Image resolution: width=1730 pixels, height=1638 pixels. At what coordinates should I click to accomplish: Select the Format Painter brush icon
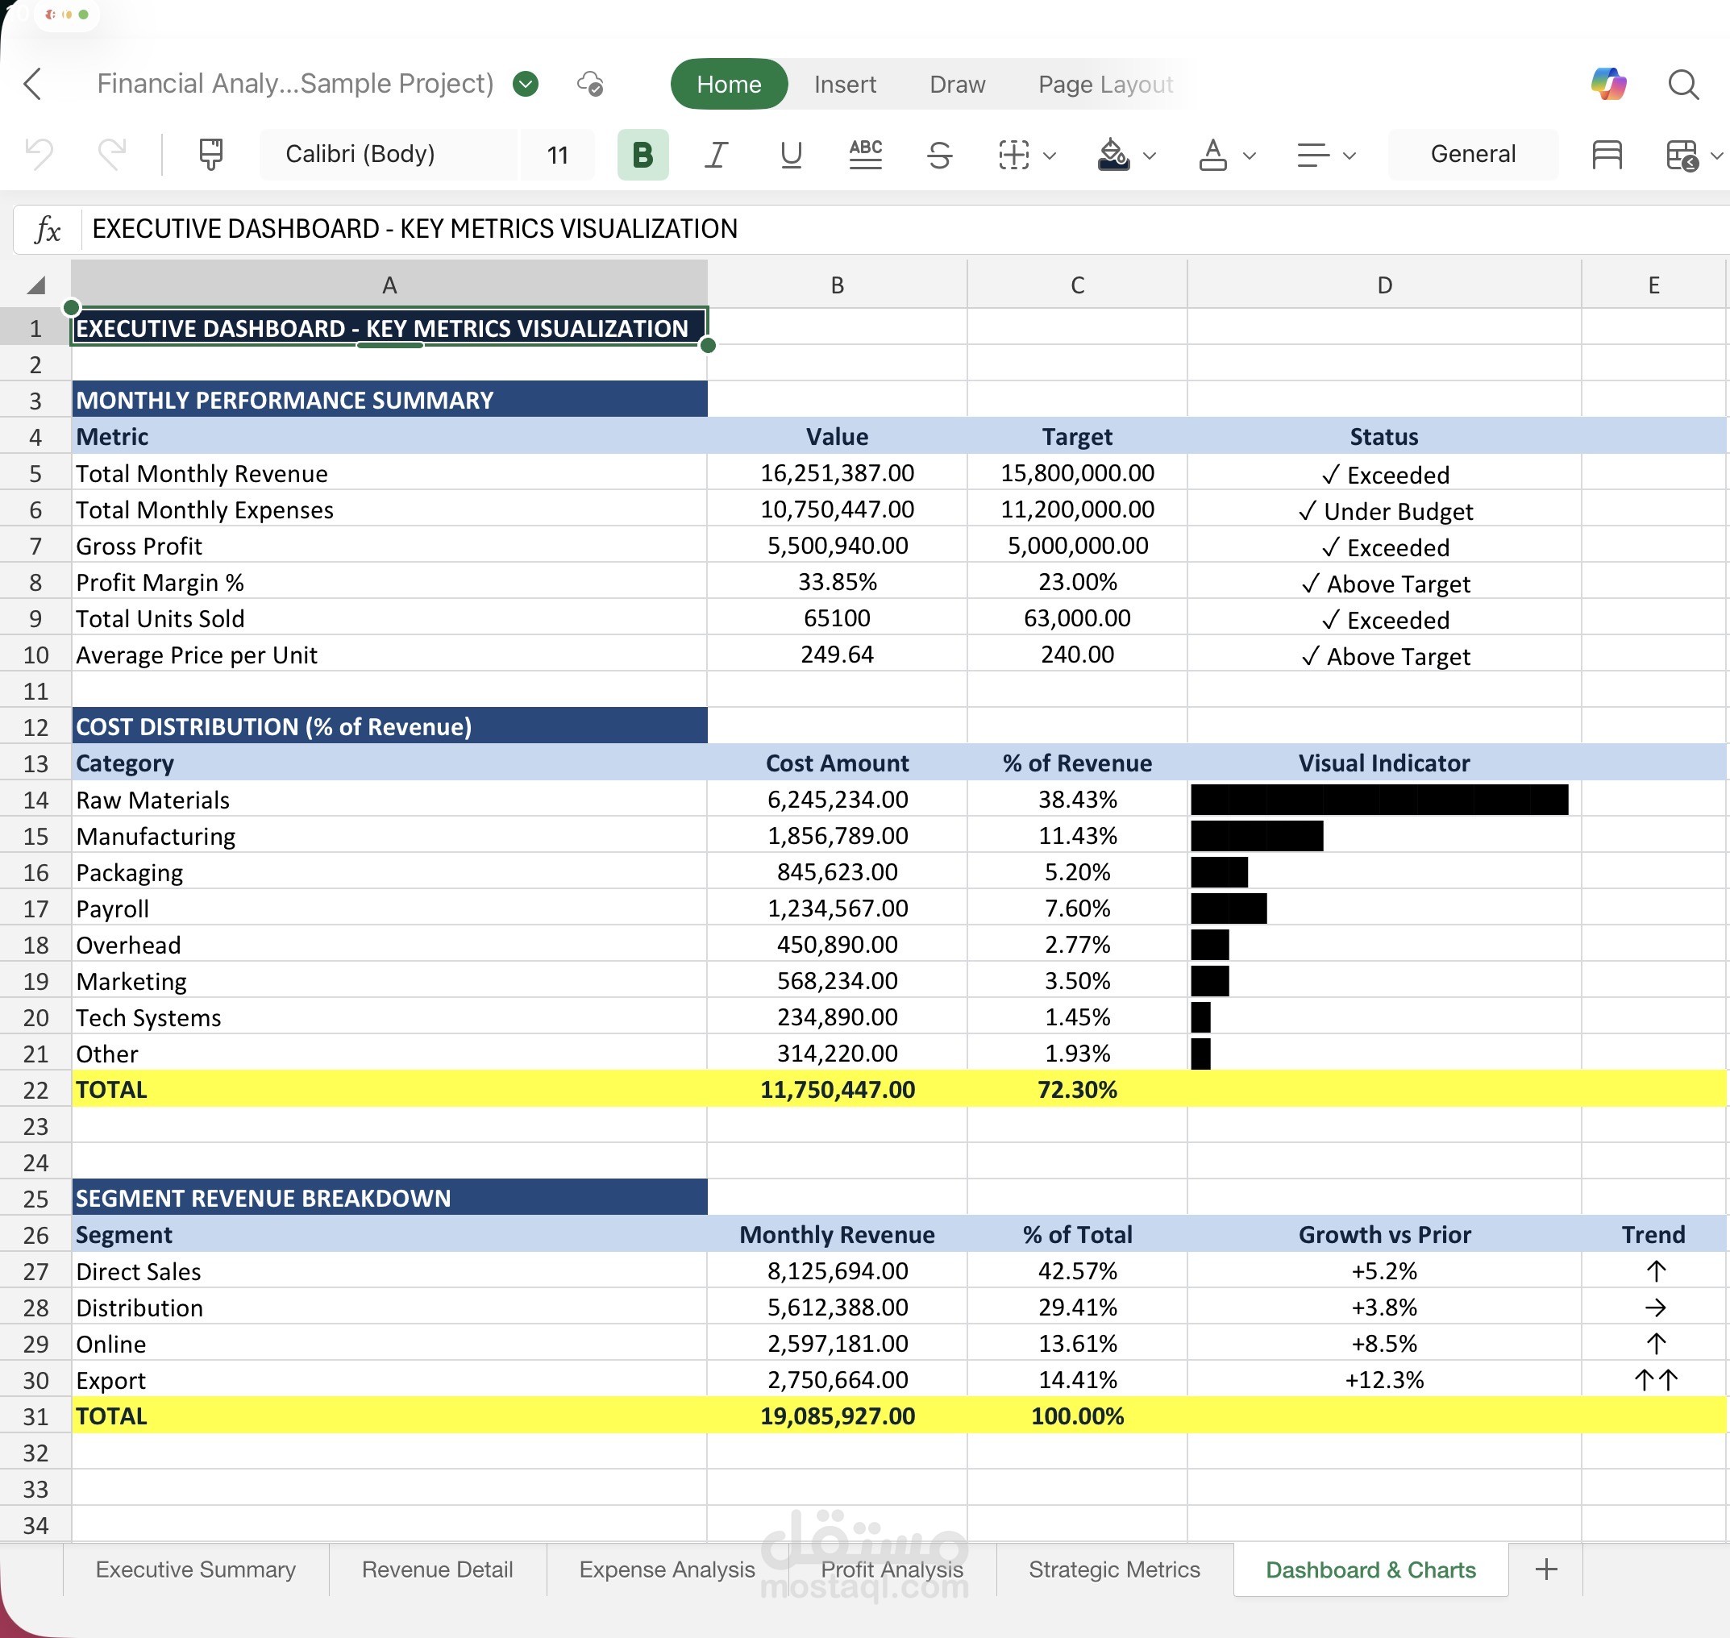pyautogui.click(x=210, y=155)
